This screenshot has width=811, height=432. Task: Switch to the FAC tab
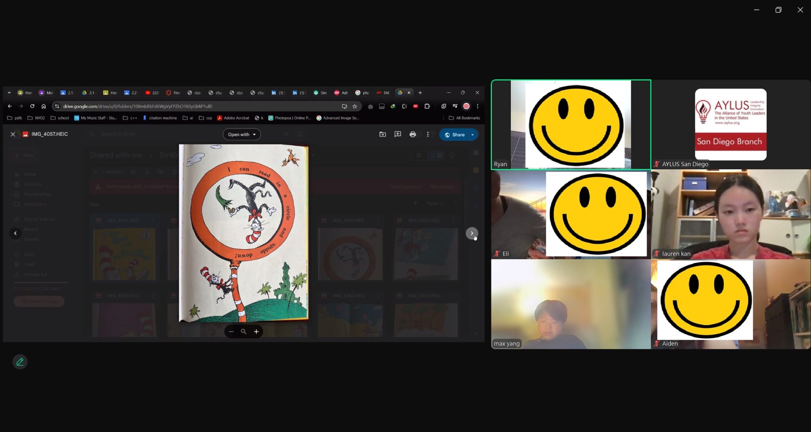[383, 93]
